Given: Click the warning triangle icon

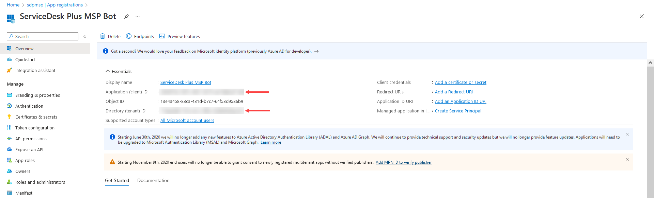Looking at the screenshot, I should click(x=112, y=162).
